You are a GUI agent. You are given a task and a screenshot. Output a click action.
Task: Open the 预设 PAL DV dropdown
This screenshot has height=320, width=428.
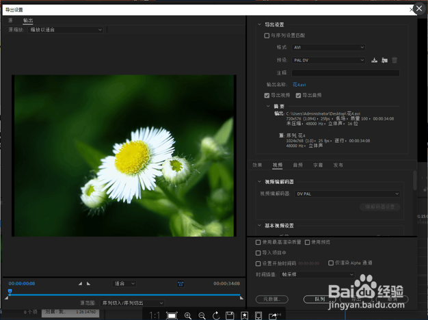pos(329,60)
